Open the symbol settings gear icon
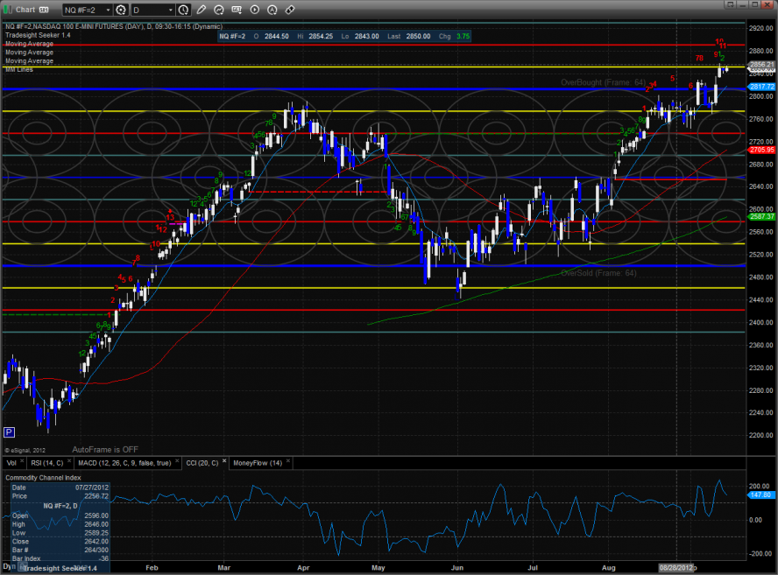Image resolution: width=778 pixels, height=575 pixels. click(119, 10)
